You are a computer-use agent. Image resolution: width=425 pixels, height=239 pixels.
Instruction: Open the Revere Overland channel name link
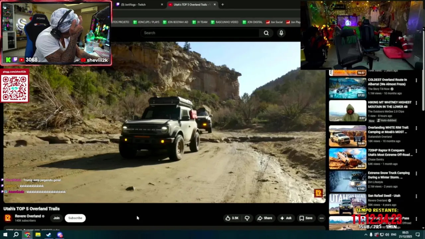click(x=28, y=216)
